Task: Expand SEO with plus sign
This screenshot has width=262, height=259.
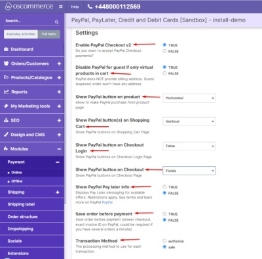Action: pos(59,120)
